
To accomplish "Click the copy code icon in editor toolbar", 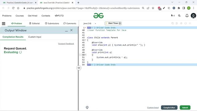I will tap(173, 23).
